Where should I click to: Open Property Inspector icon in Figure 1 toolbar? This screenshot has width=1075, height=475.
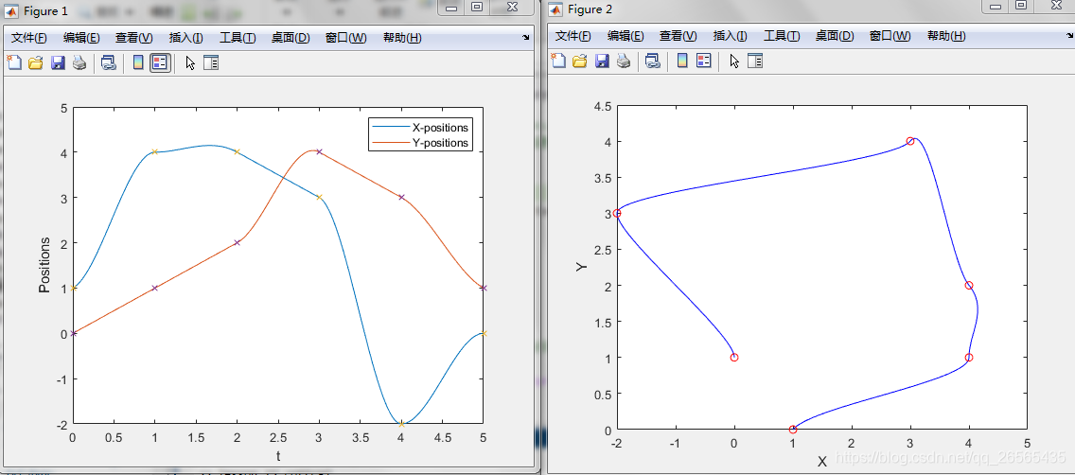(x=211, y=63)
